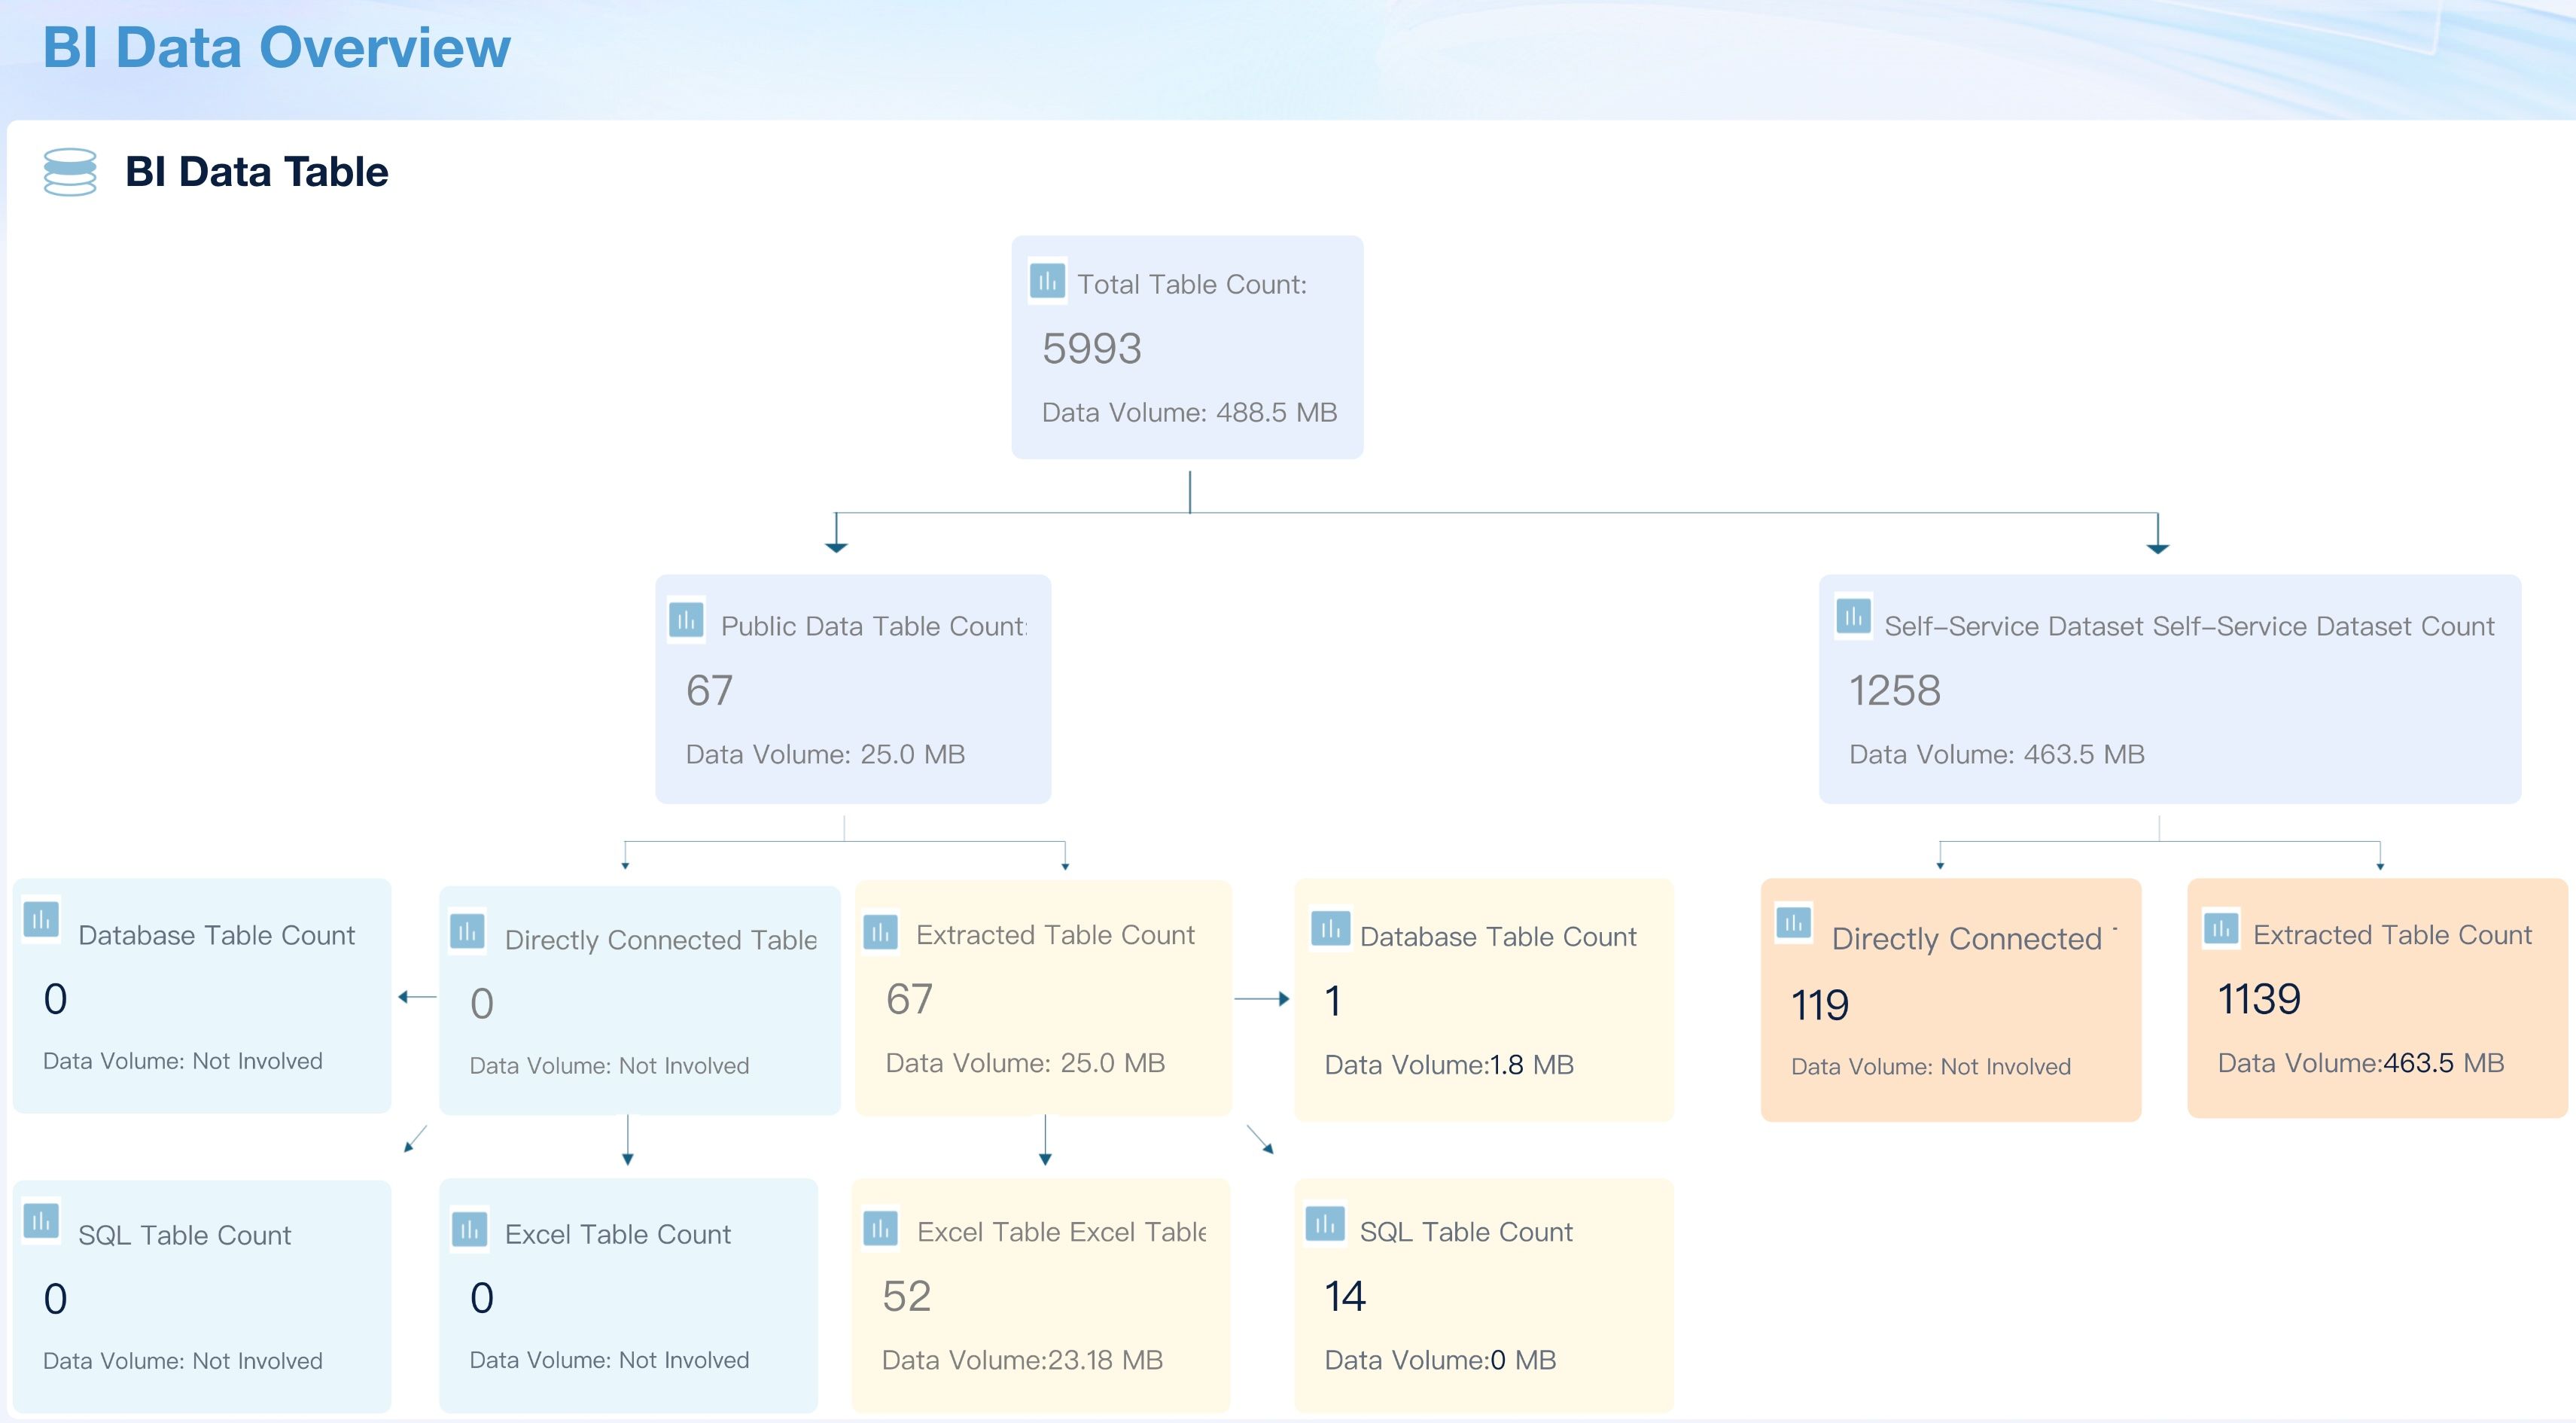The width and height of the screenshot is (2576, 1423).
Task: Click total count value 5993
Action: [1092, 348]
